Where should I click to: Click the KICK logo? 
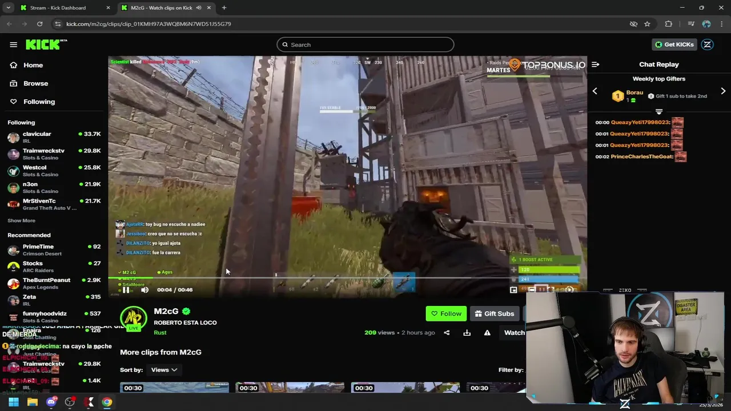coord(46,45)
